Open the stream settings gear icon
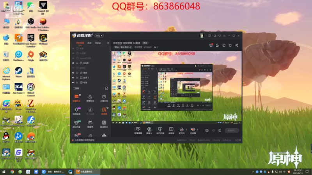The width and height of the screenshot is (312, 175). point(220,130)
